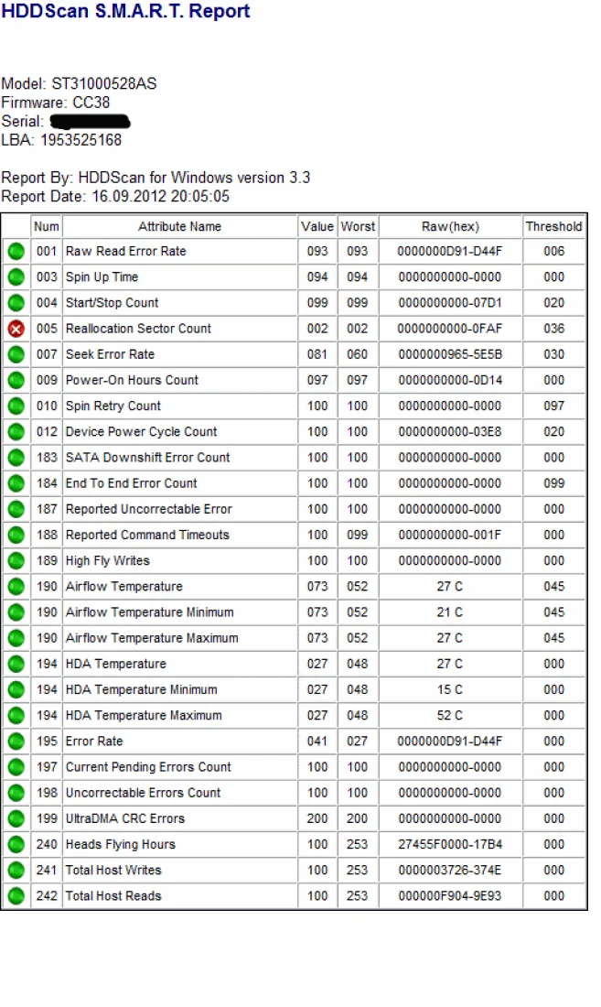
Task: Click raw value 27455F0000-17B4
Action: point(450,845)
